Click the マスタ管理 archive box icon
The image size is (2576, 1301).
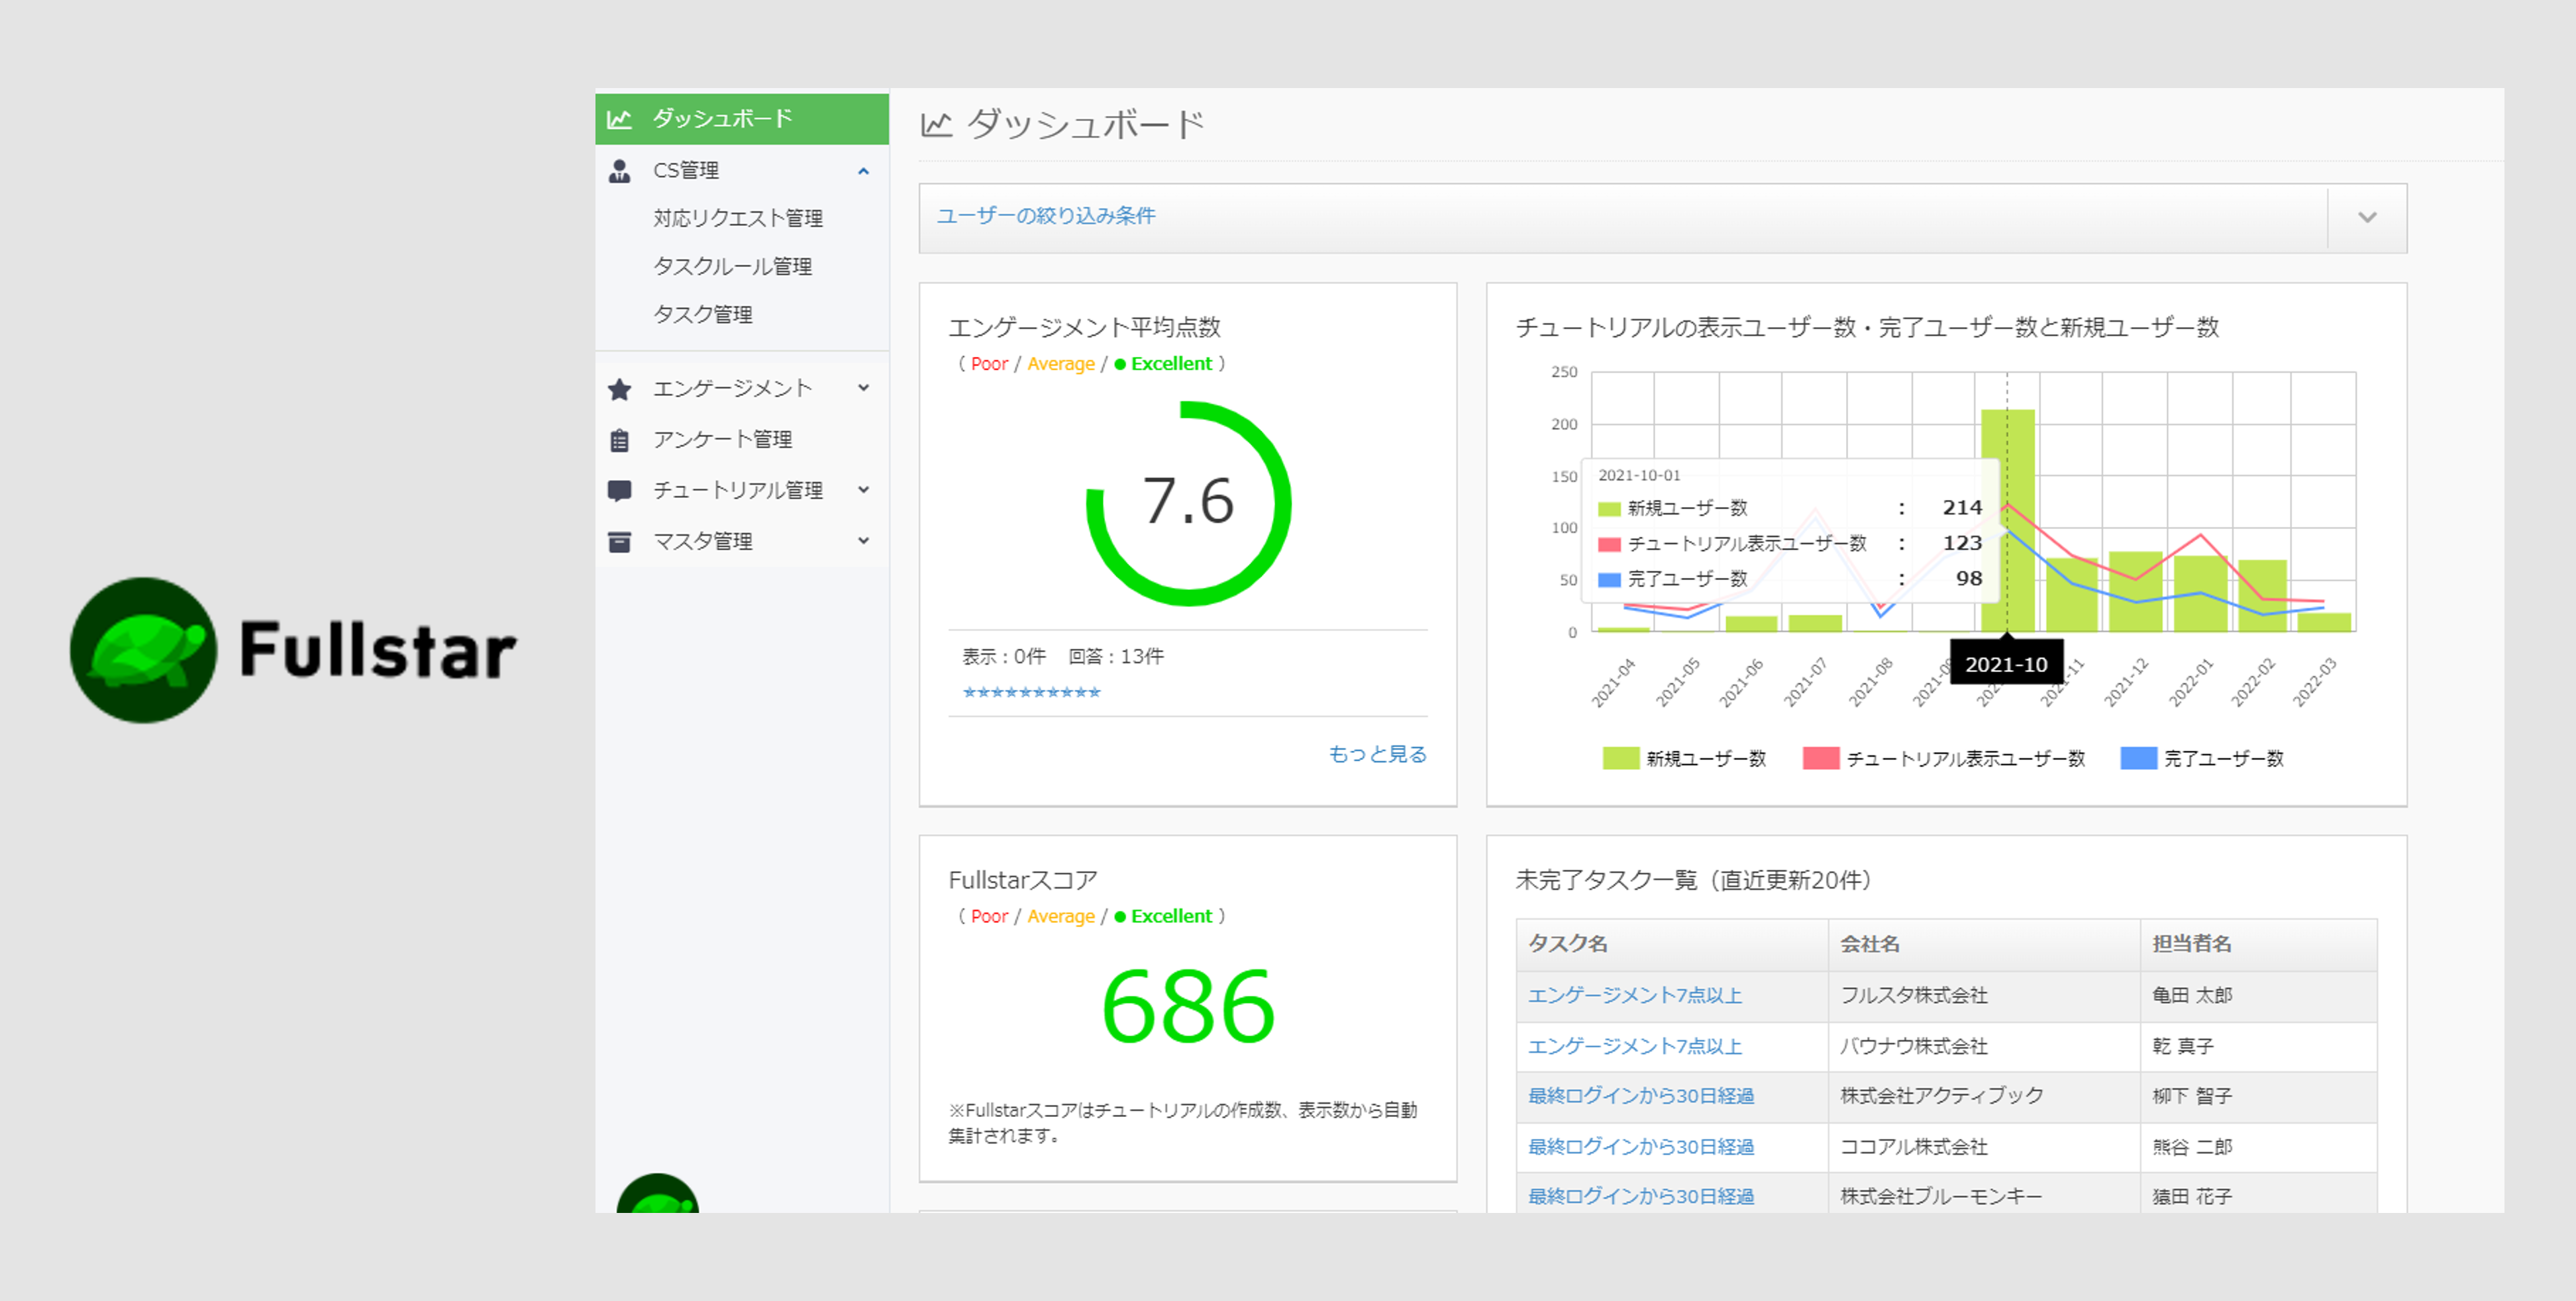coord(619,542)
